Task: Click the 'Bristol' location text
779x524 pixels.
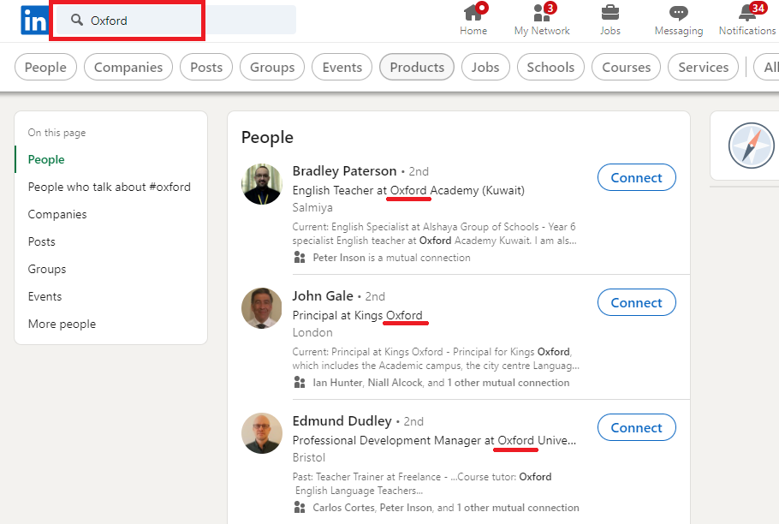Action: click(308, 457)
